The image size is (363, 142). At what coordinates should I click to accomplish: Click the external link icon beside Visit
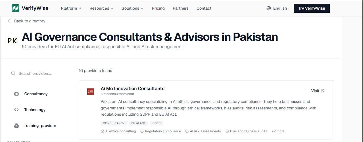pos(323,91)
